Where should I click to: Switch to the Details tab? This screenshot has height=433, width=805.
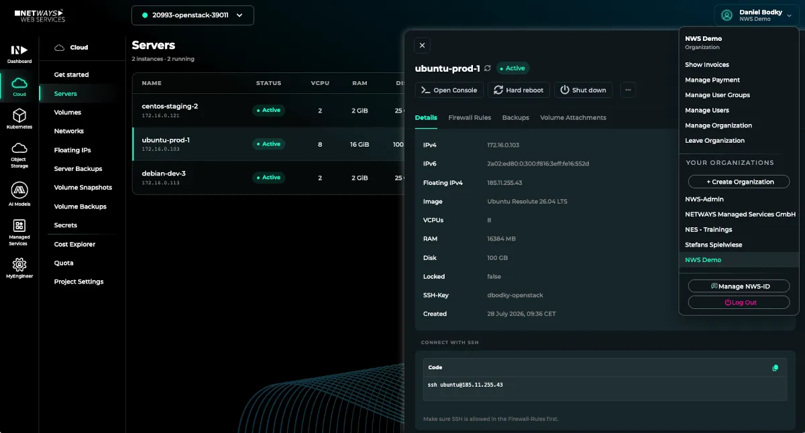click(x=426, y=117)
